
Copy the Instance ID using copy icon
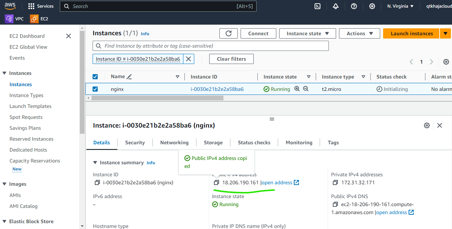[x=97, y=182]
